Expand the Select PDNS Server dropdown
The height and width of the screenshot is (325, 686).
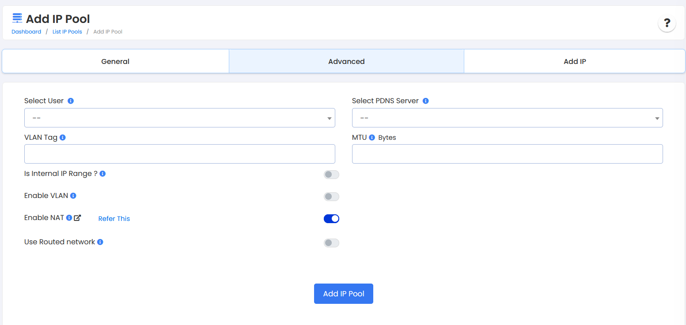507,118
